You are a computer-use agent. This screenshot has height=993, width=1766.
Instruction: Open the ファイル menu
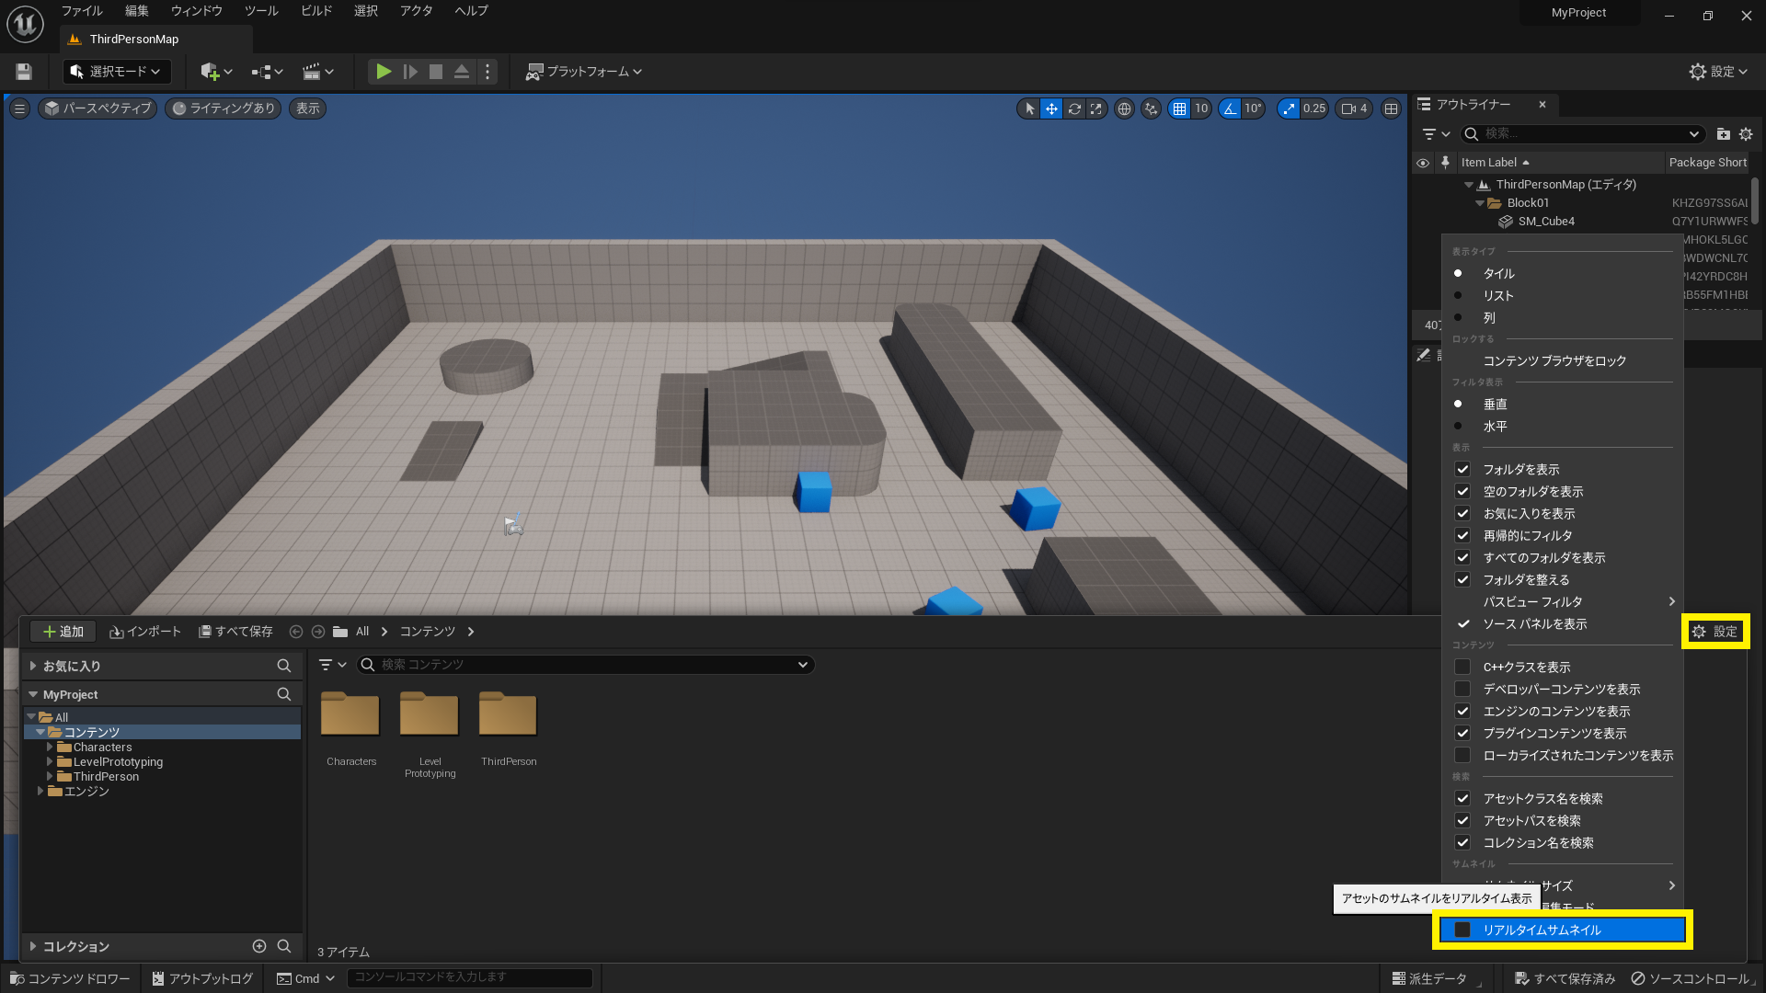coord(81,11)
